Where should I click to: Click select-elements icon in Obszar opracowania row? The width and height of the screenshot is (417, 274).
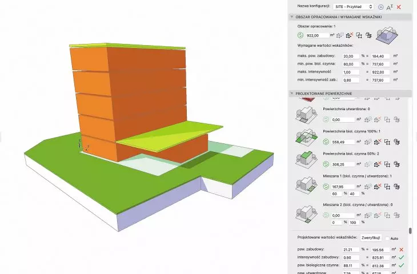point(359,35)
